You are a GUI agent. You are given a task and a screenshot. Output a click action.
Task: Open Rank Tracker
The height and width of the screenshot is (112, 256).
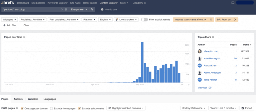[90, 3]
